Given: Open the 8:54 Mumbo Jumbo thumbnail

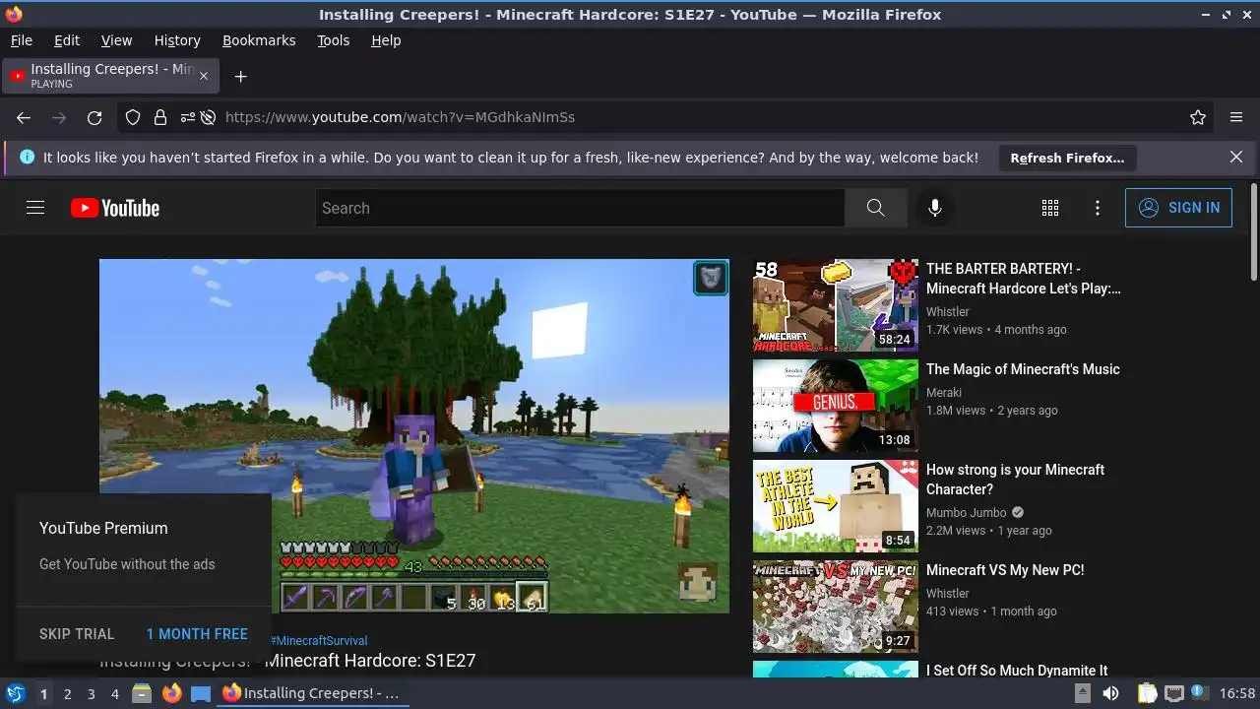Looking at the screenshot, I should click(x=836, y=506).
